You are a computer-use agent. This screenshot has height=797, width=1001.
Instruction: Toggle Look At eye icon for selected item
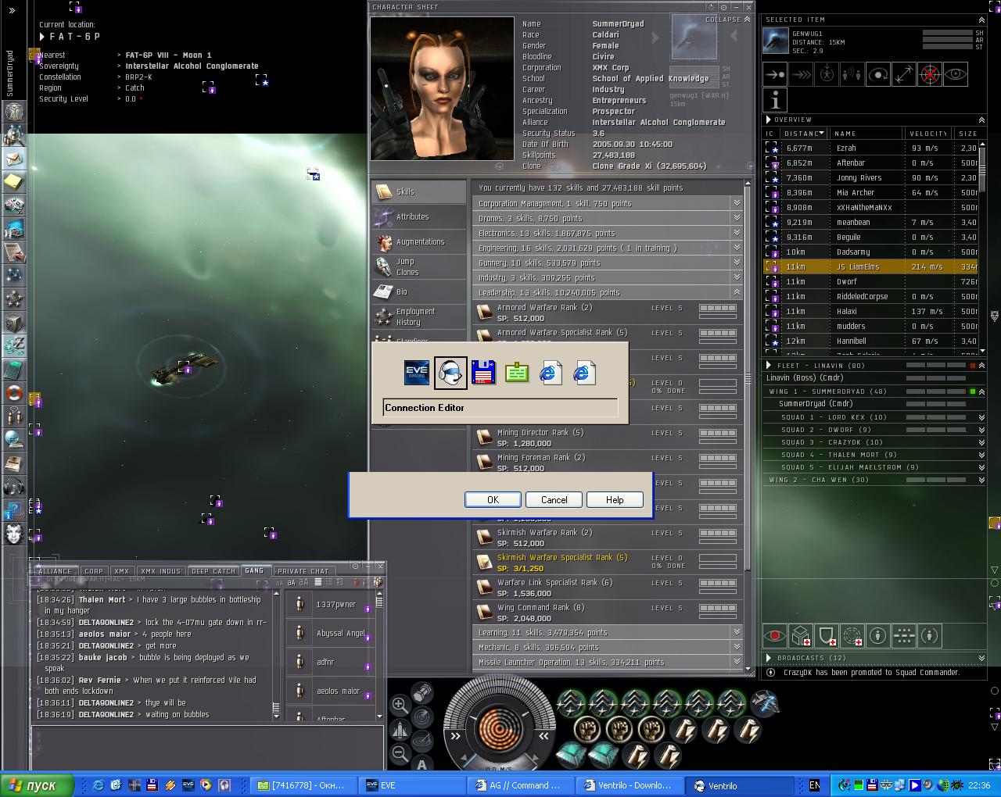(x=956, y=75)
